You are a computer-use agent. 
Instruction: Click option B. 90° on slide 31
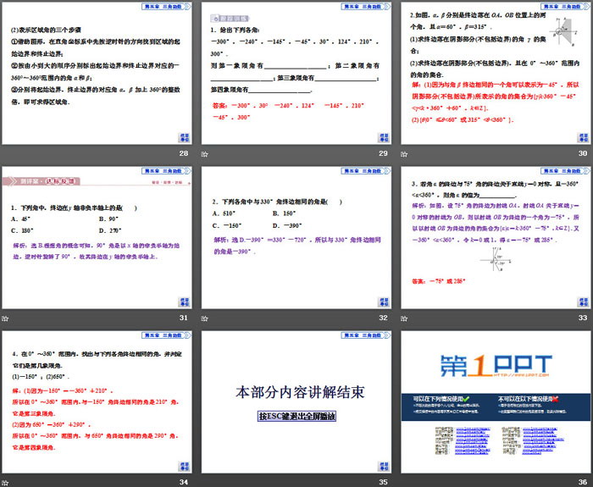click(x=109, y=219)
